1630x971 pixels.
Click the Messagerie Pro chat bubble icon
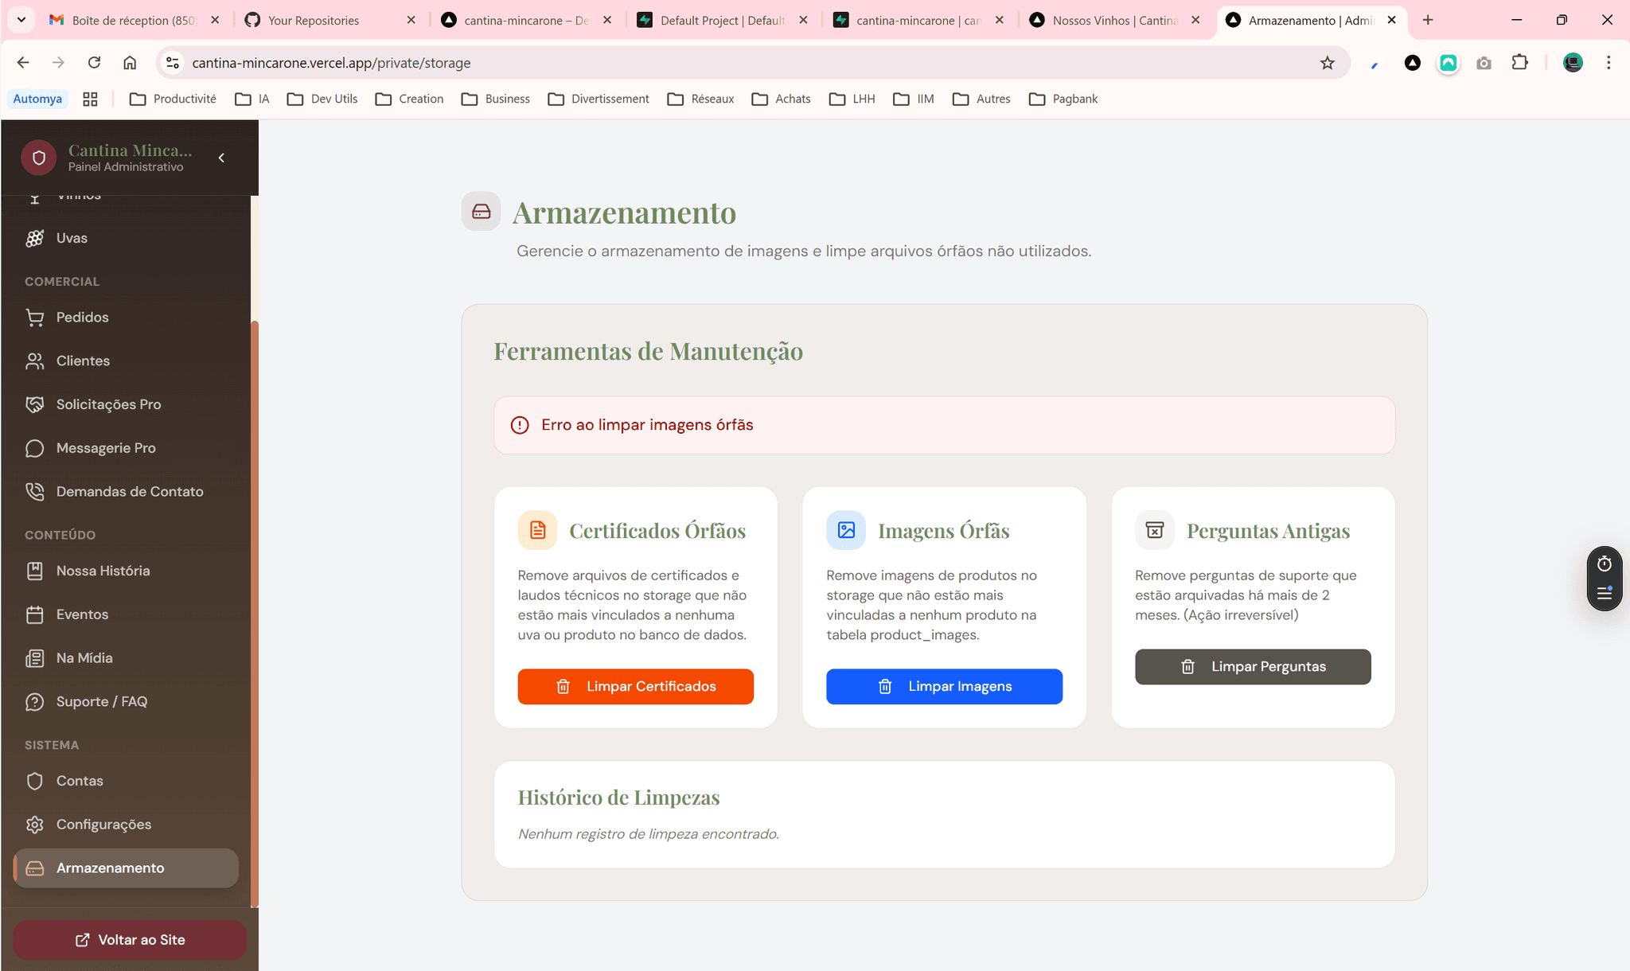pyautogui.click(x=34, y=448)
